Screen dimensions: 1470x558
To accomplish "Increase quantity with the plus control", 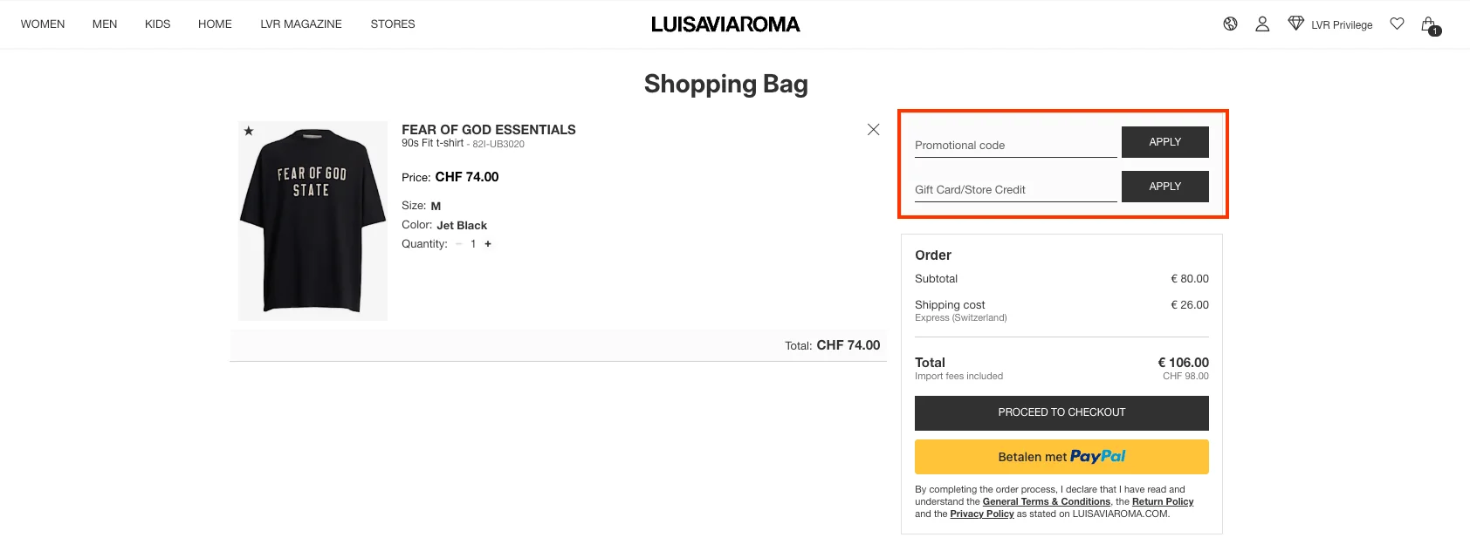I will click(x=488, y=244).
